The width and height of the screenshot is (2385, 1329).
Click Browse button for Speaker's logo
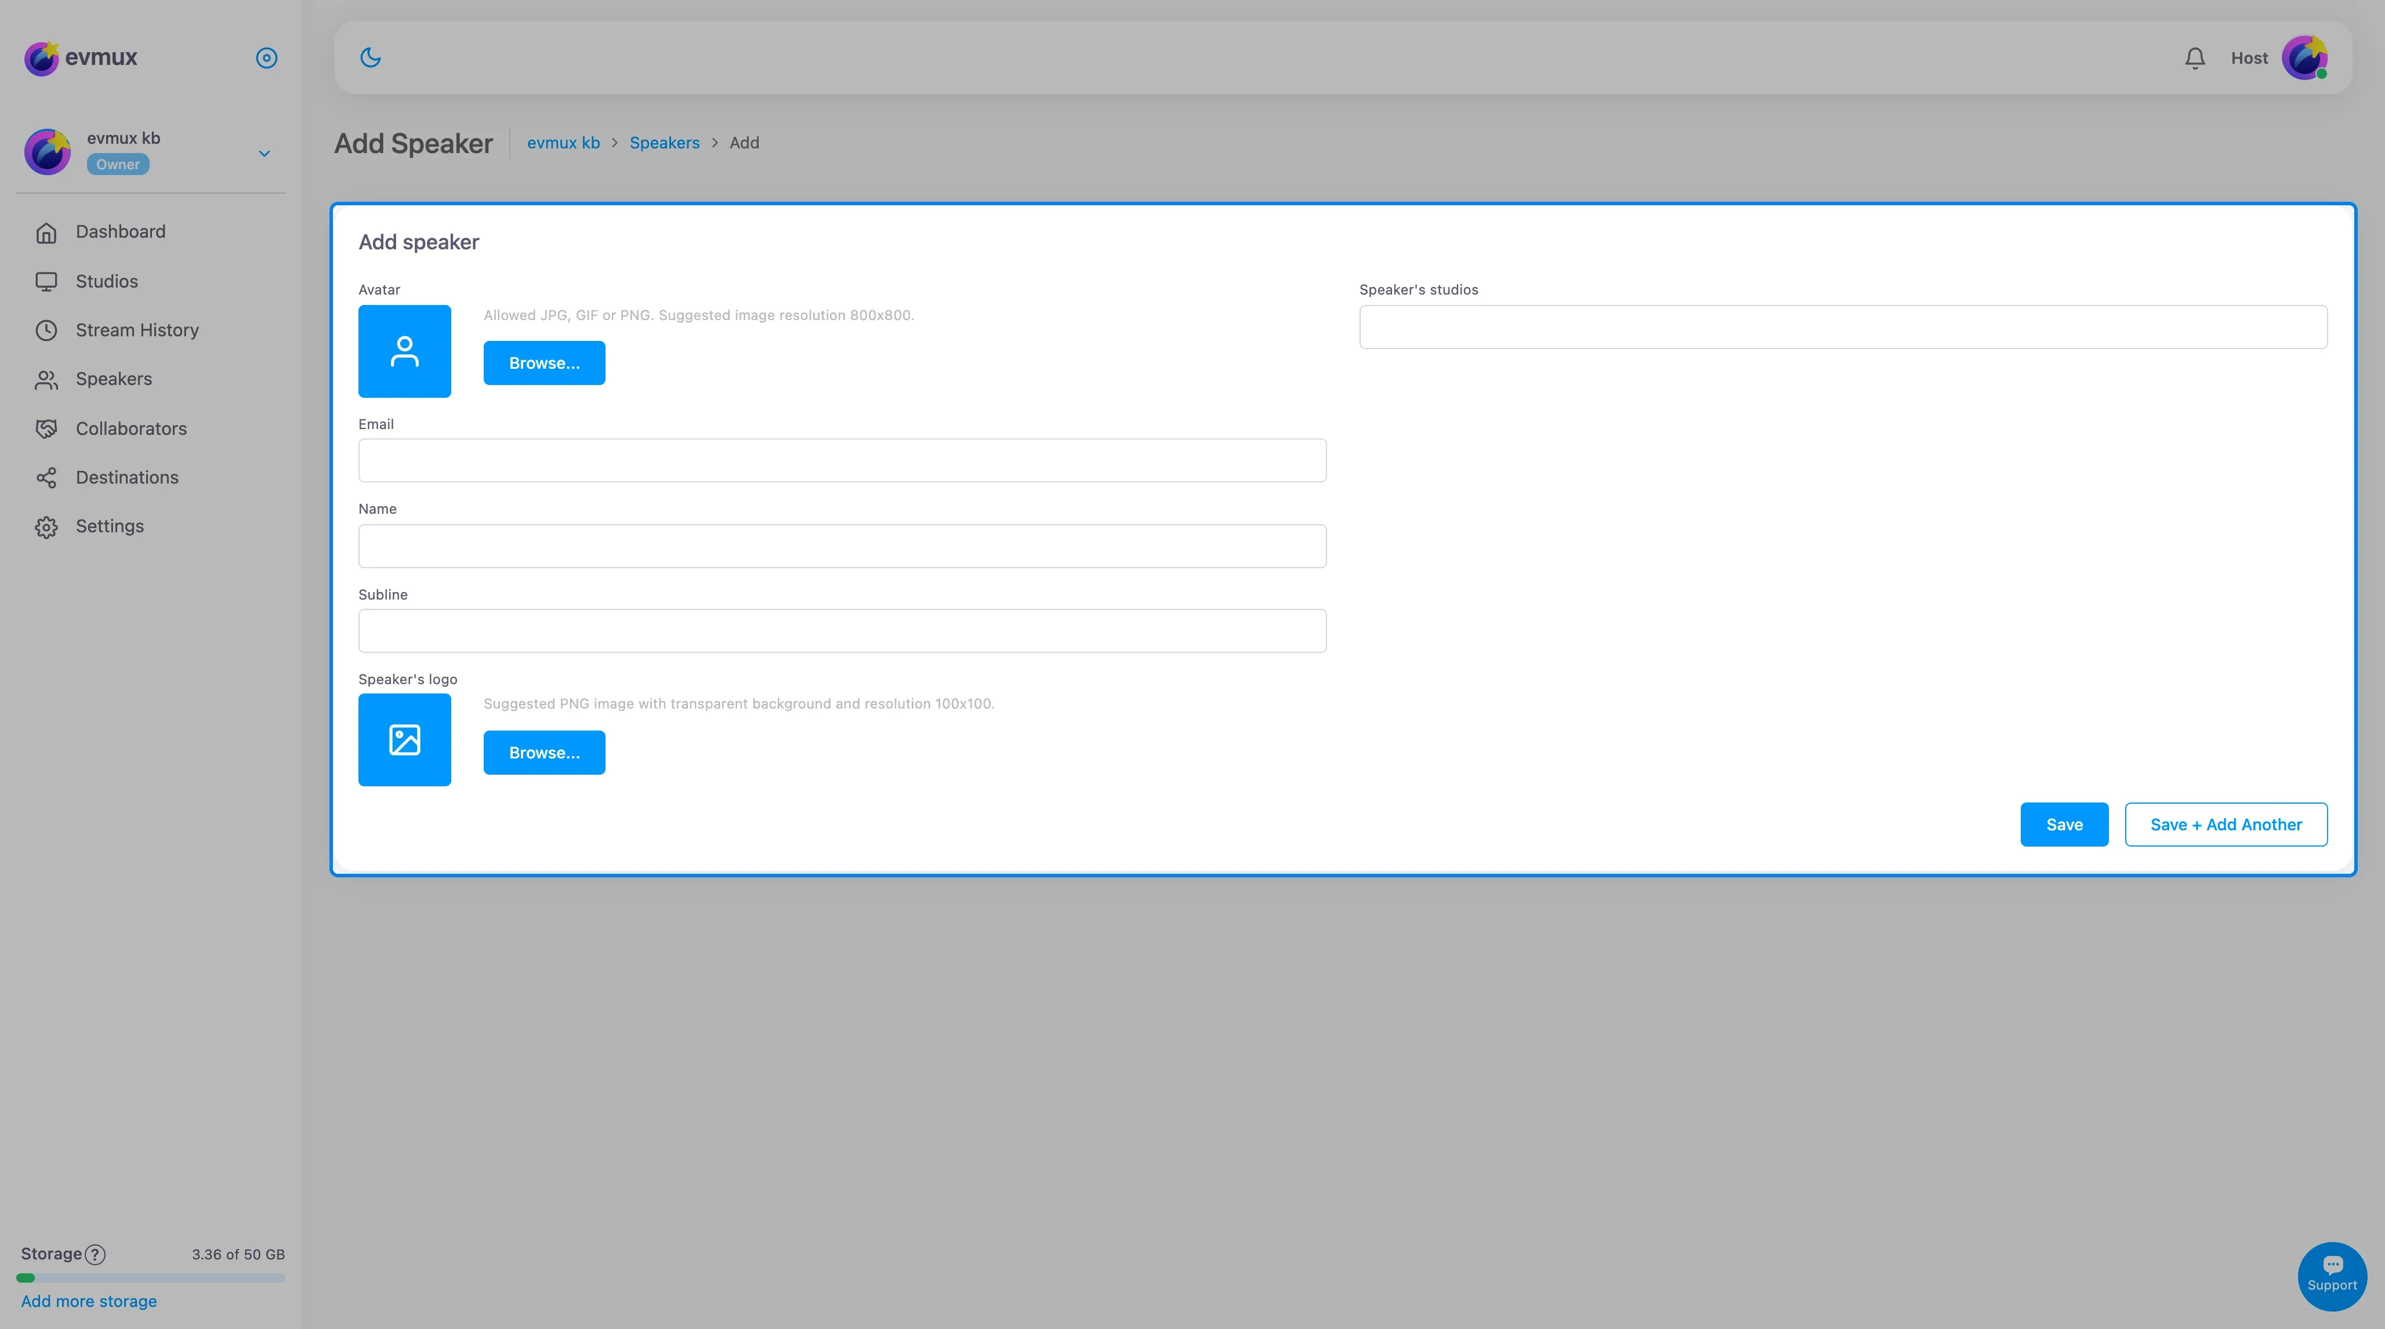[x=545, y=753]
